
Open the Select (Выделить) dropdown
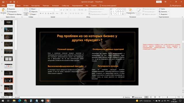pos(164,14)
